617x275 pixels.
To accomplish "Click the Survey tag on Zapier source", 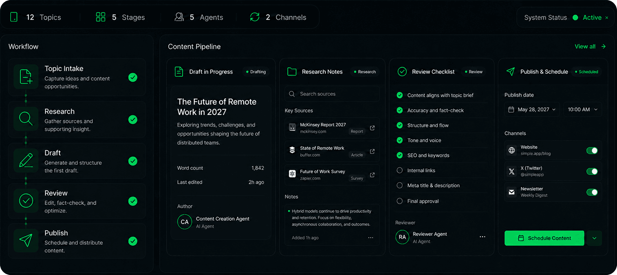I will (357, 178).
